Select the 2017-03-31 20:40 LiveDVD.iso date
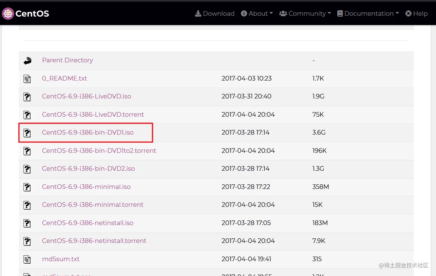436x276 pixels. click(246, 96)
